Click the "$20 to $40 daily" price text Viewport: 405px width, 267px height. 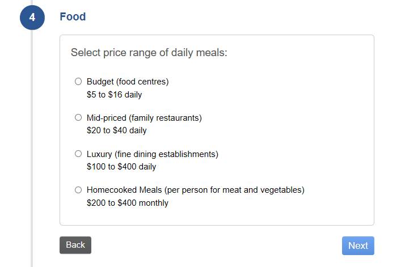tap(116, 130)
